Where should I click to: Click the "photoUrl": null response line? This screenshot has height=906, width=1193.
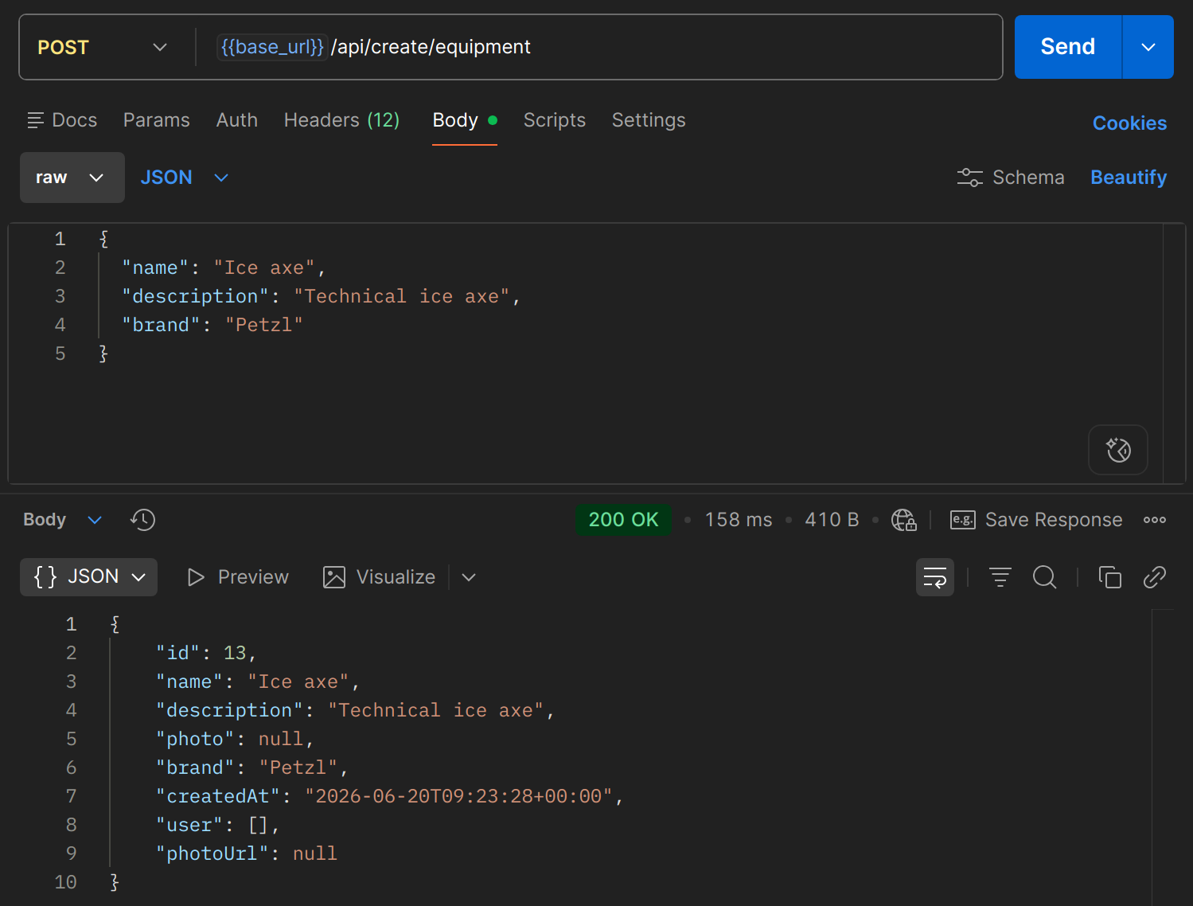247,854
